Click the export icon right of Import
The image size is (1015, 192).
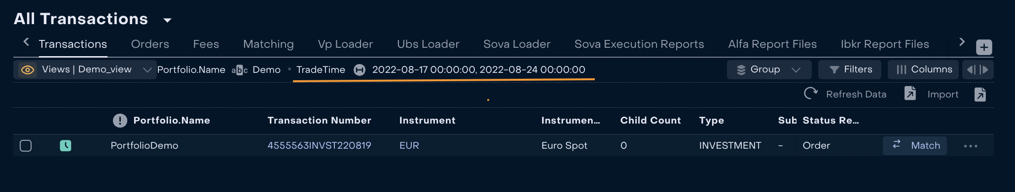(980, 94)
